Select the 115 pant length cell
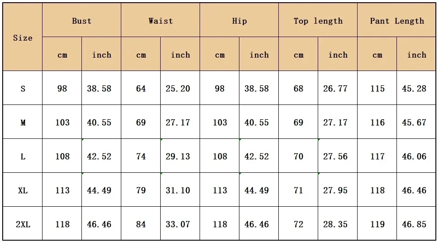Screen dimensions: 439x242 [377, 88]
